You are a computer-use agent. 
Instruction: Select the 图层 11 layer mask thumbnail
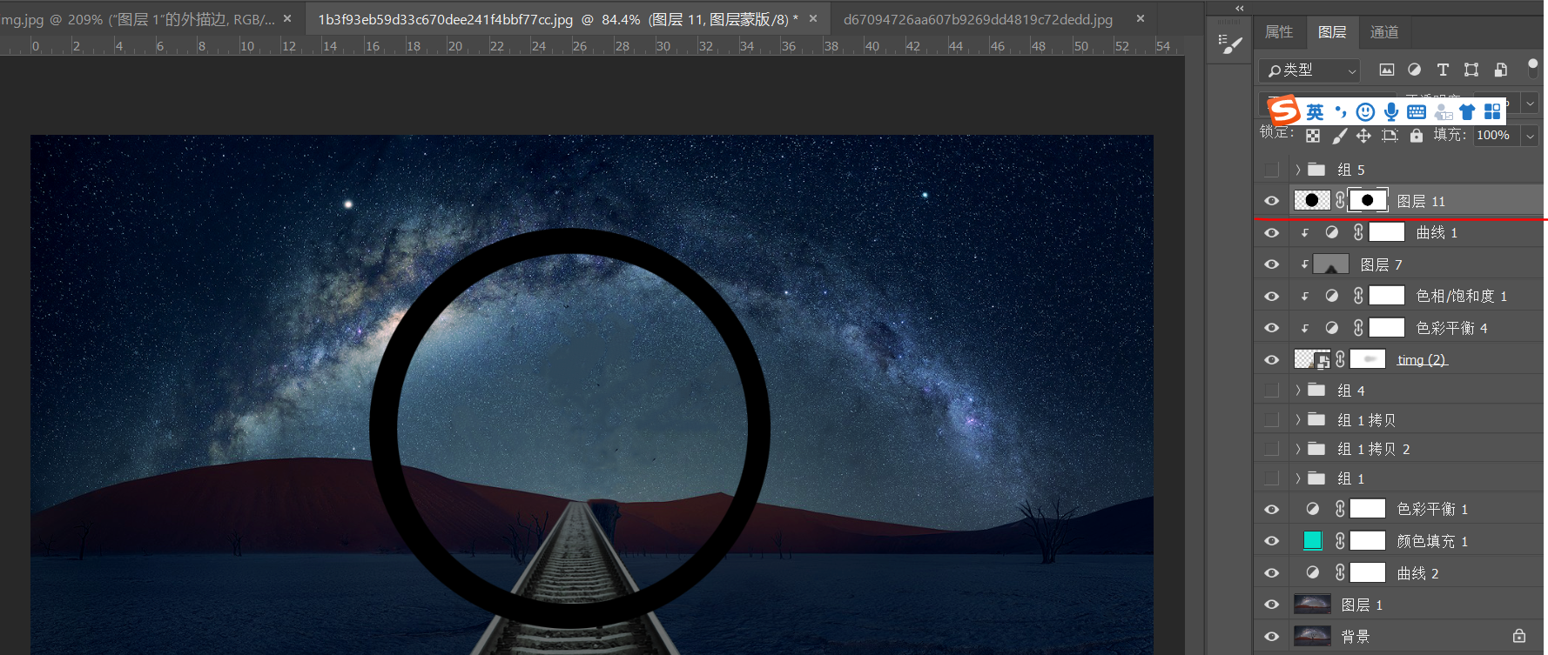coord(1368,201)
